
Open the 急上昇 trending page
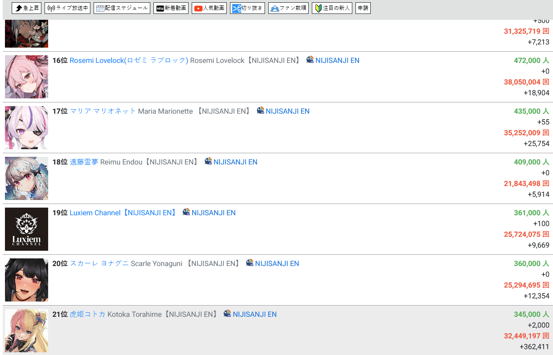[x=27, y=8]
